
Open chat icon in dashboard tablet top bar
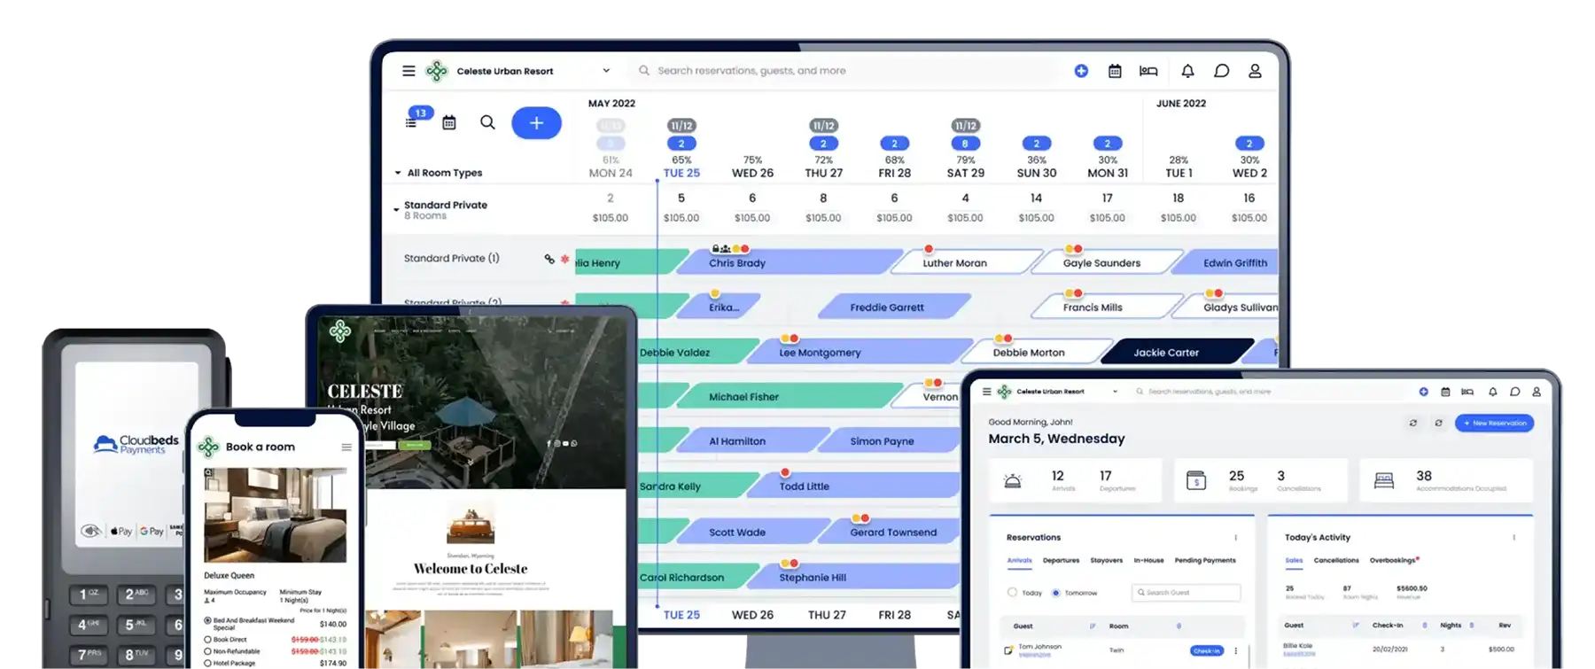point(1515,392)
